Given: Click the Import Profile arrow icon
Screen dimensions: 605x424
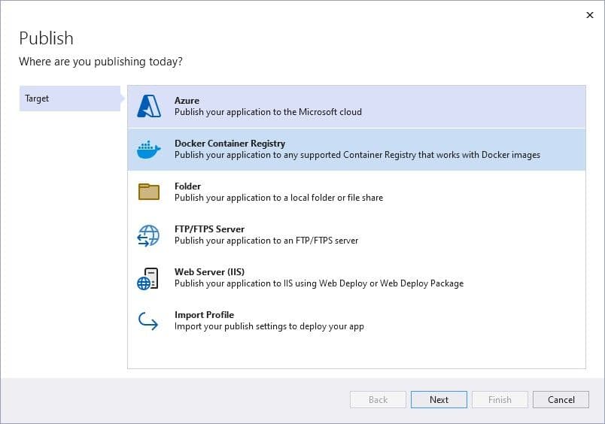Looking at the screenshot, I should 148,321.
